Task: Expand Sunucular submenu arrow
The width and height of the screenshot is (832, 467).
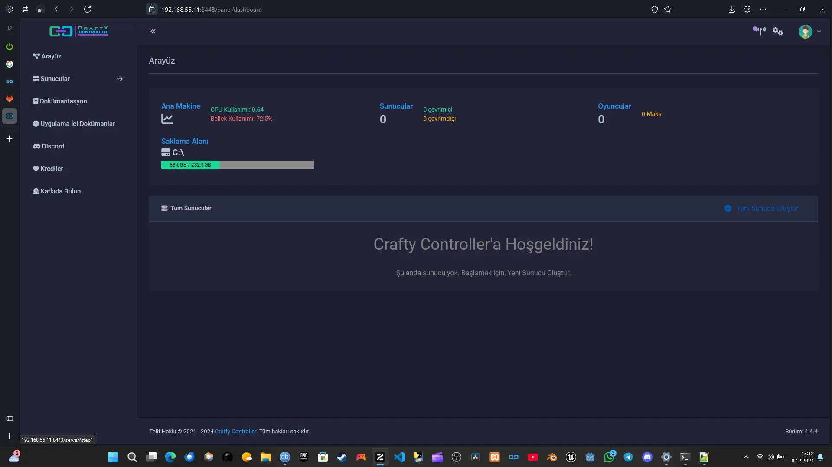Action: point(120,79)
